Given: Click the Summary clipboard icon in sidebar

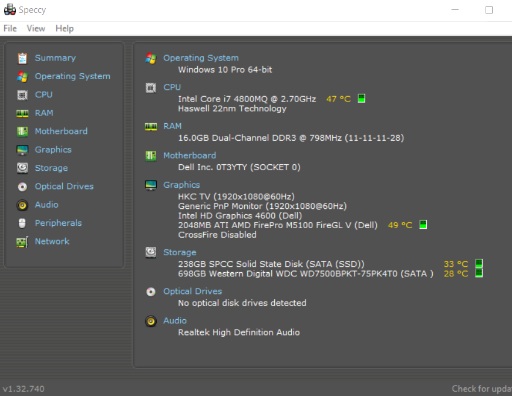Looking at the screenshot, I should coord(22,58).
